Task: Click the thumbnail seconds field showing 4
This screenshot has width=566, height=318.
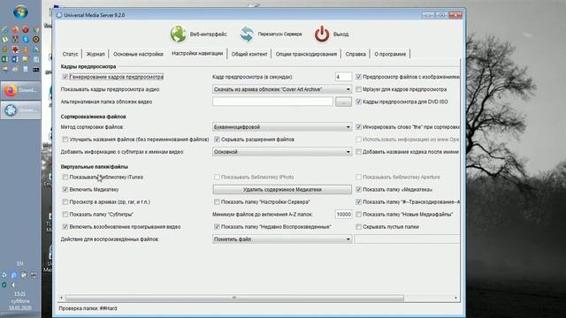Action: [343, 77]
